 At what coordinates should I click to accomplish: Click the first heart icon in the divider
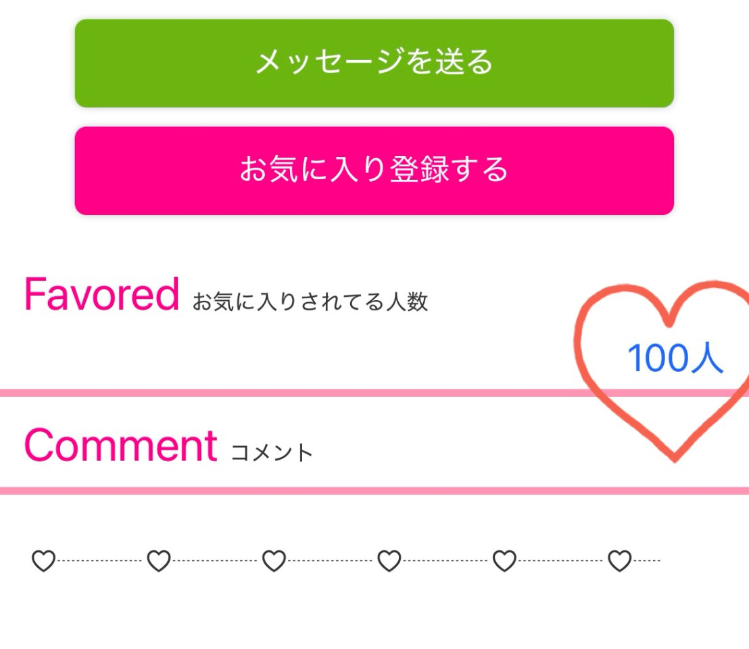pos(43,560)
